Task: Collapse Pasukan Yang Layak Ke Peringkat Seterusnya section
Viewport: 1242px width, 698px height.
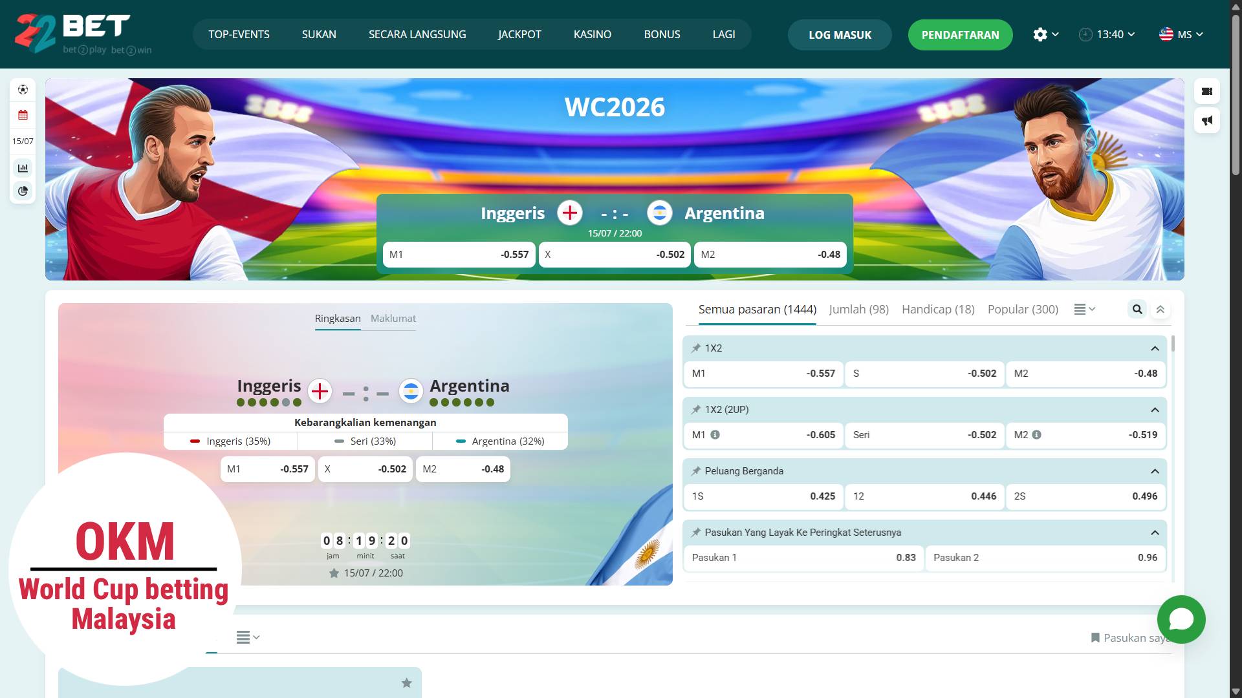Action: [x=1155, y=532]
